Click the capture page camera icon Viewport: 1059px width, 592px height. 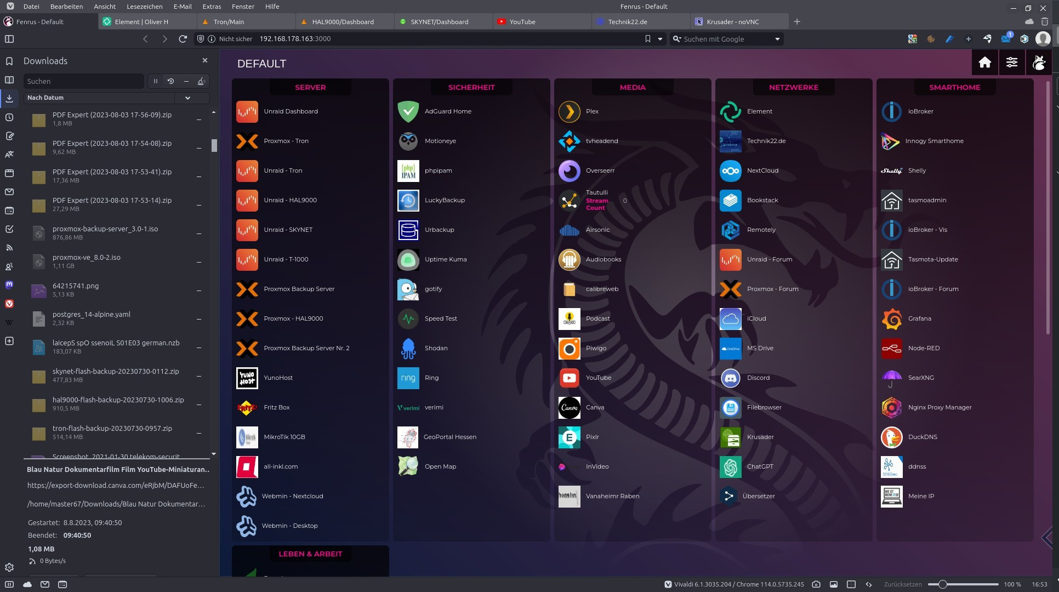pyautogui.click(x=816, y=584)
